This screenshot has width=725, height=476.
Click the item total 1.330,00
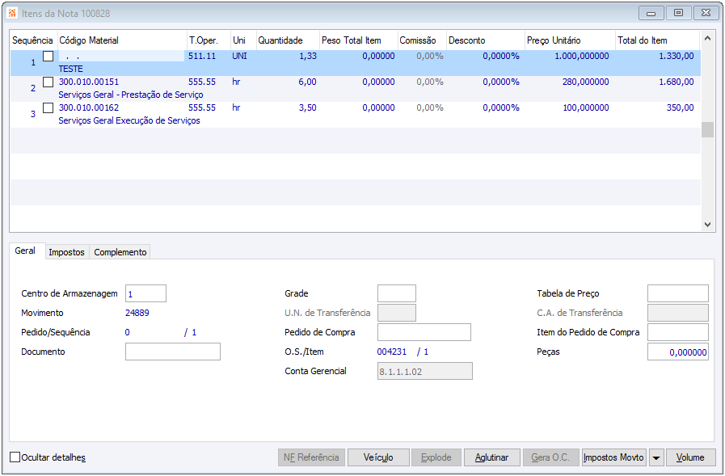[677, 56]
